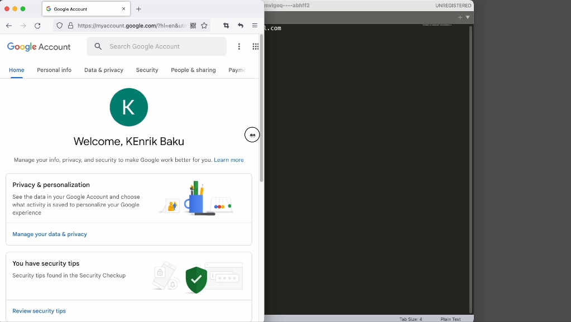The image size is (571, 322).
Task: Change Plain Text syntax in editor
Action: click(x=450, y=319)
